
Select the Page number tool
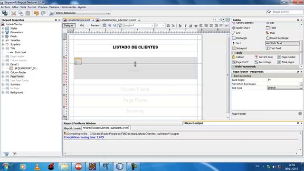(x=286, y=57)
